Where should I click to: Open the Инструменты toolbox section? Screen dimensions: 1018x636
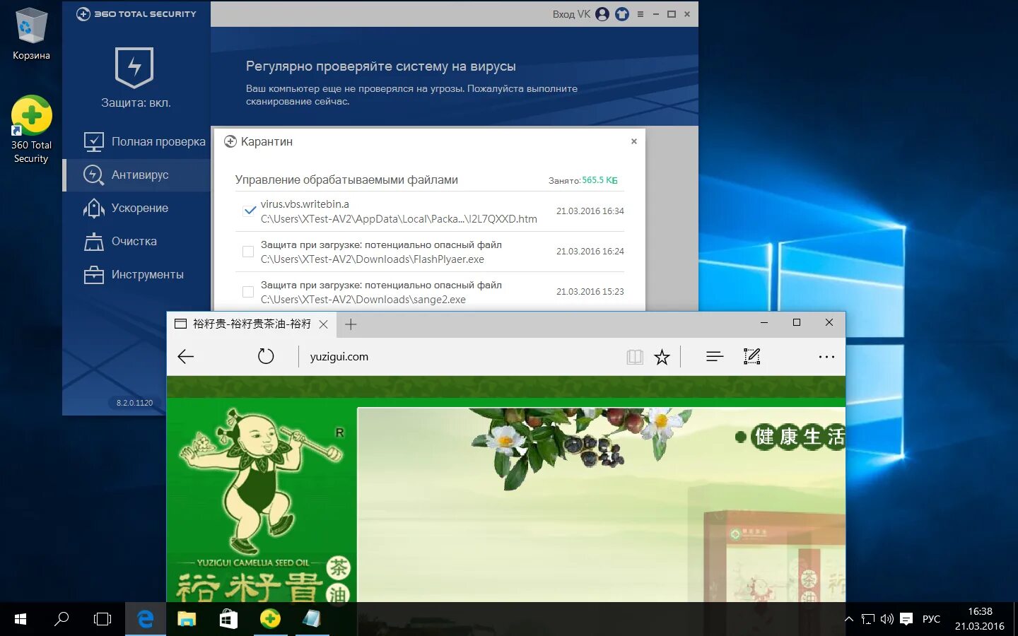pos(137,274)
